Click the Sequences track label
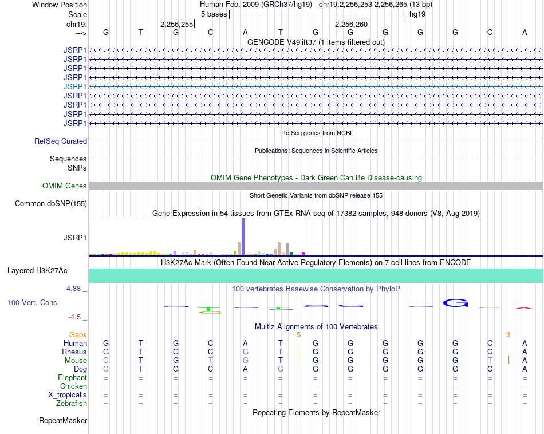This screenshot has width=544, height=434. click(x=68, y=159)
